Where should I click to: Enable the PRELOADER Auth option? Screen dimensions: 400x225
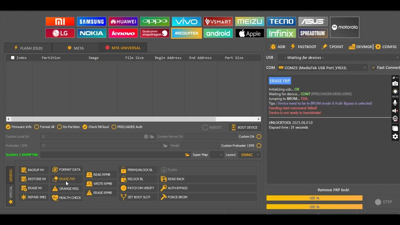114,127
